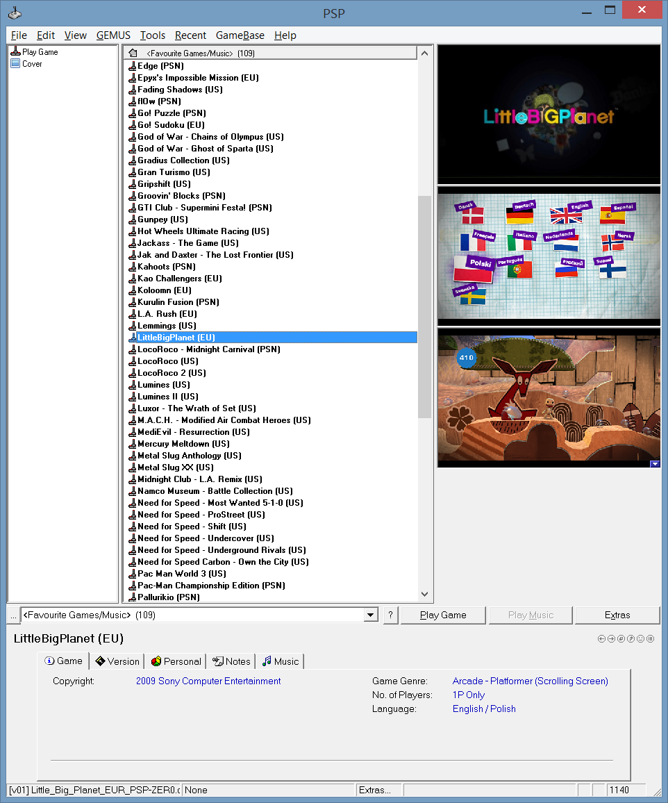This screenshot has width=668, height=803.
Task: Click the LittleBigPlanet title screen thumbnail
Action: coord(549,114)
